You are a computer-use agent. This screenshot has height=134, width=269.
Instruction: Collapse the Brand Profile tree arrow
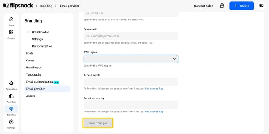click(x=28, y=32)
